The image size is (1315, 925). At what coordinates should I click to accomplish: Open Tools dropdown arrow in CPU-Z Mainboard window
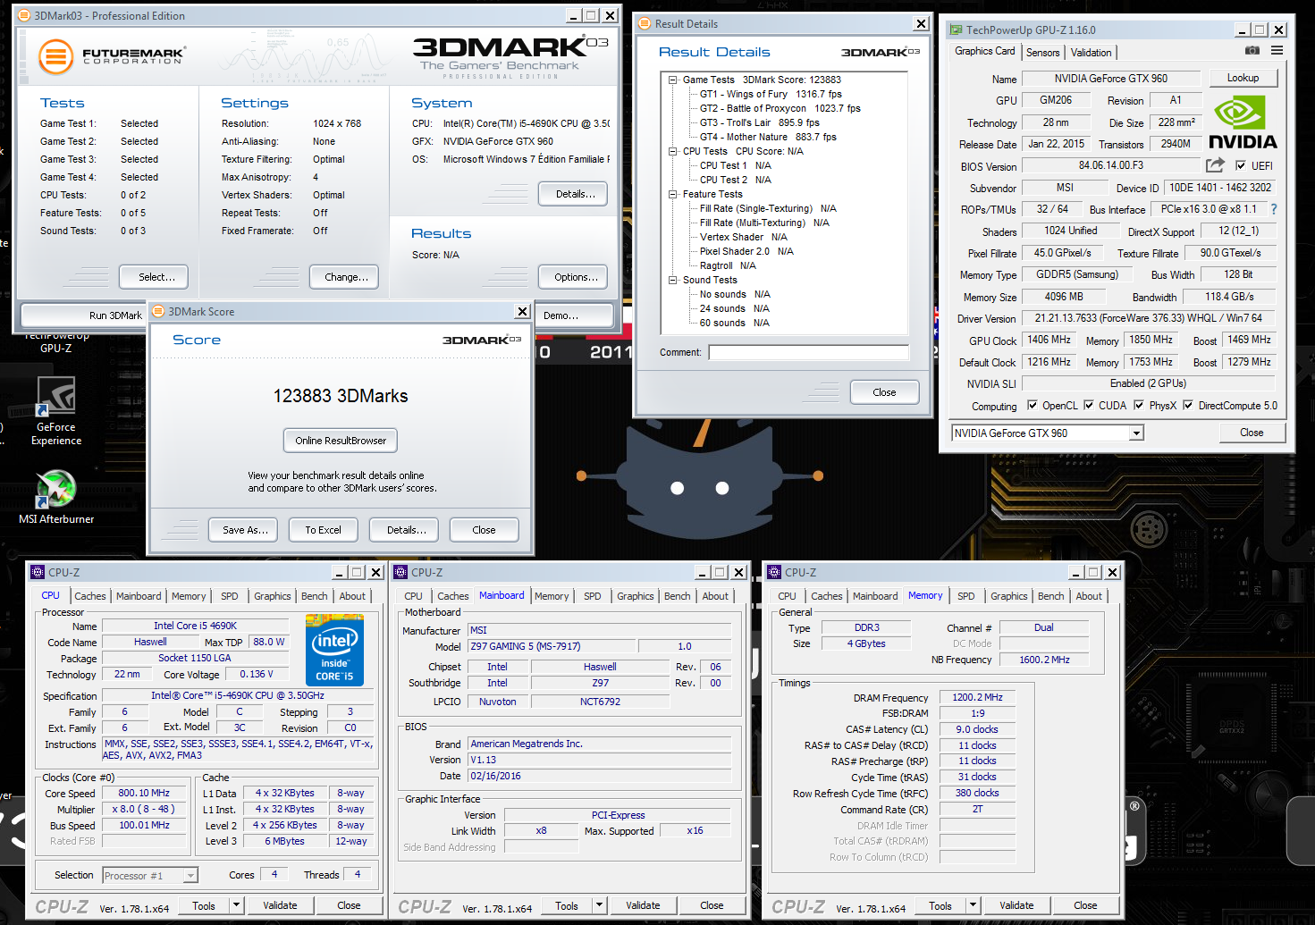coord(600,905)
